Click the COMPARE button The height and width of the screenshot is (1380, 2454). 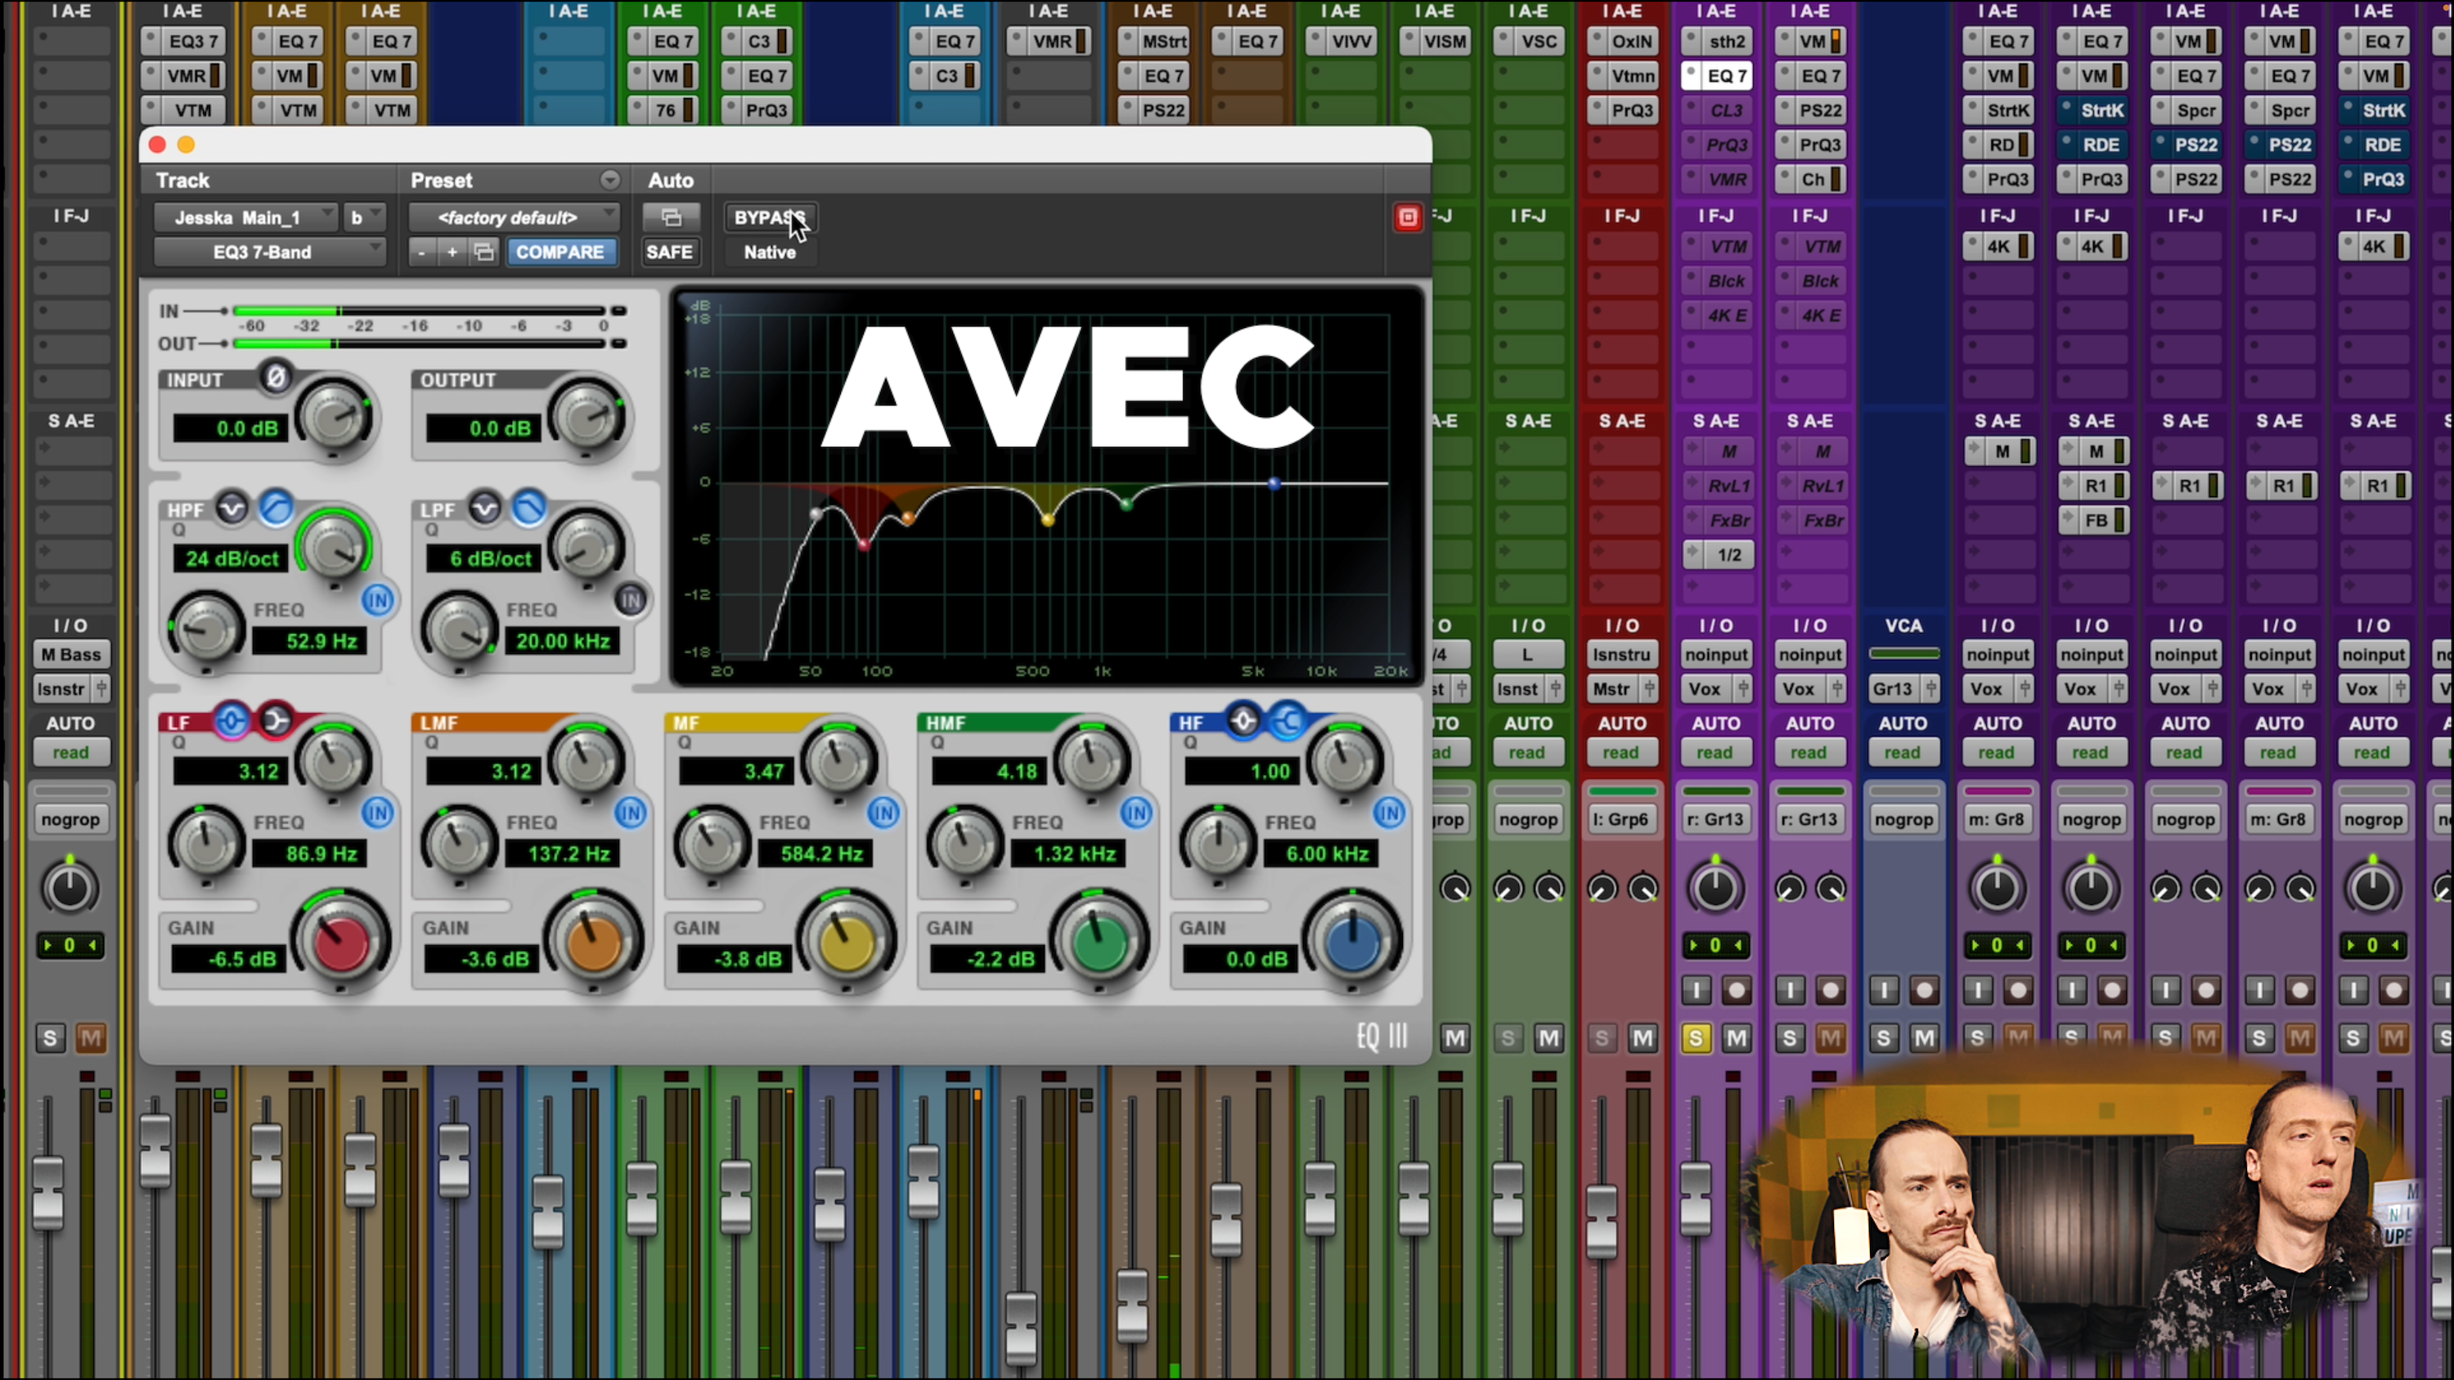[x=560, y=252]
